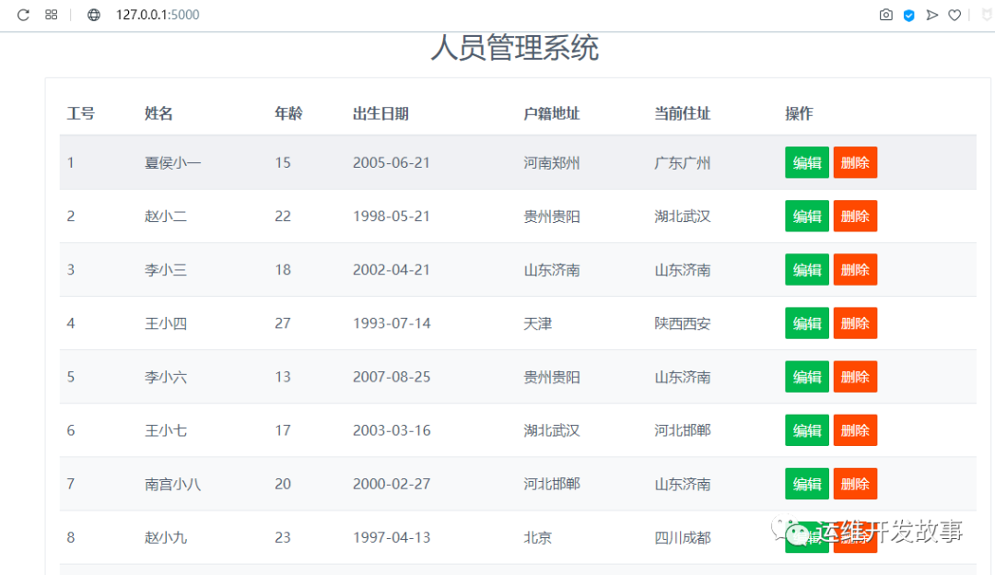995x575 pixels.
Task: Take a snapshot with the camera icon
Action: (x=886, y=15)
